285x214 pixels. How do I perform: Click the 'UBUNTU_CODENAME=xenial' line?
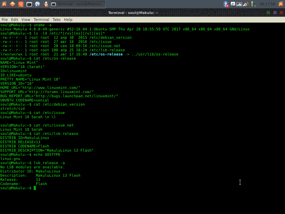[x=24, y=100]
